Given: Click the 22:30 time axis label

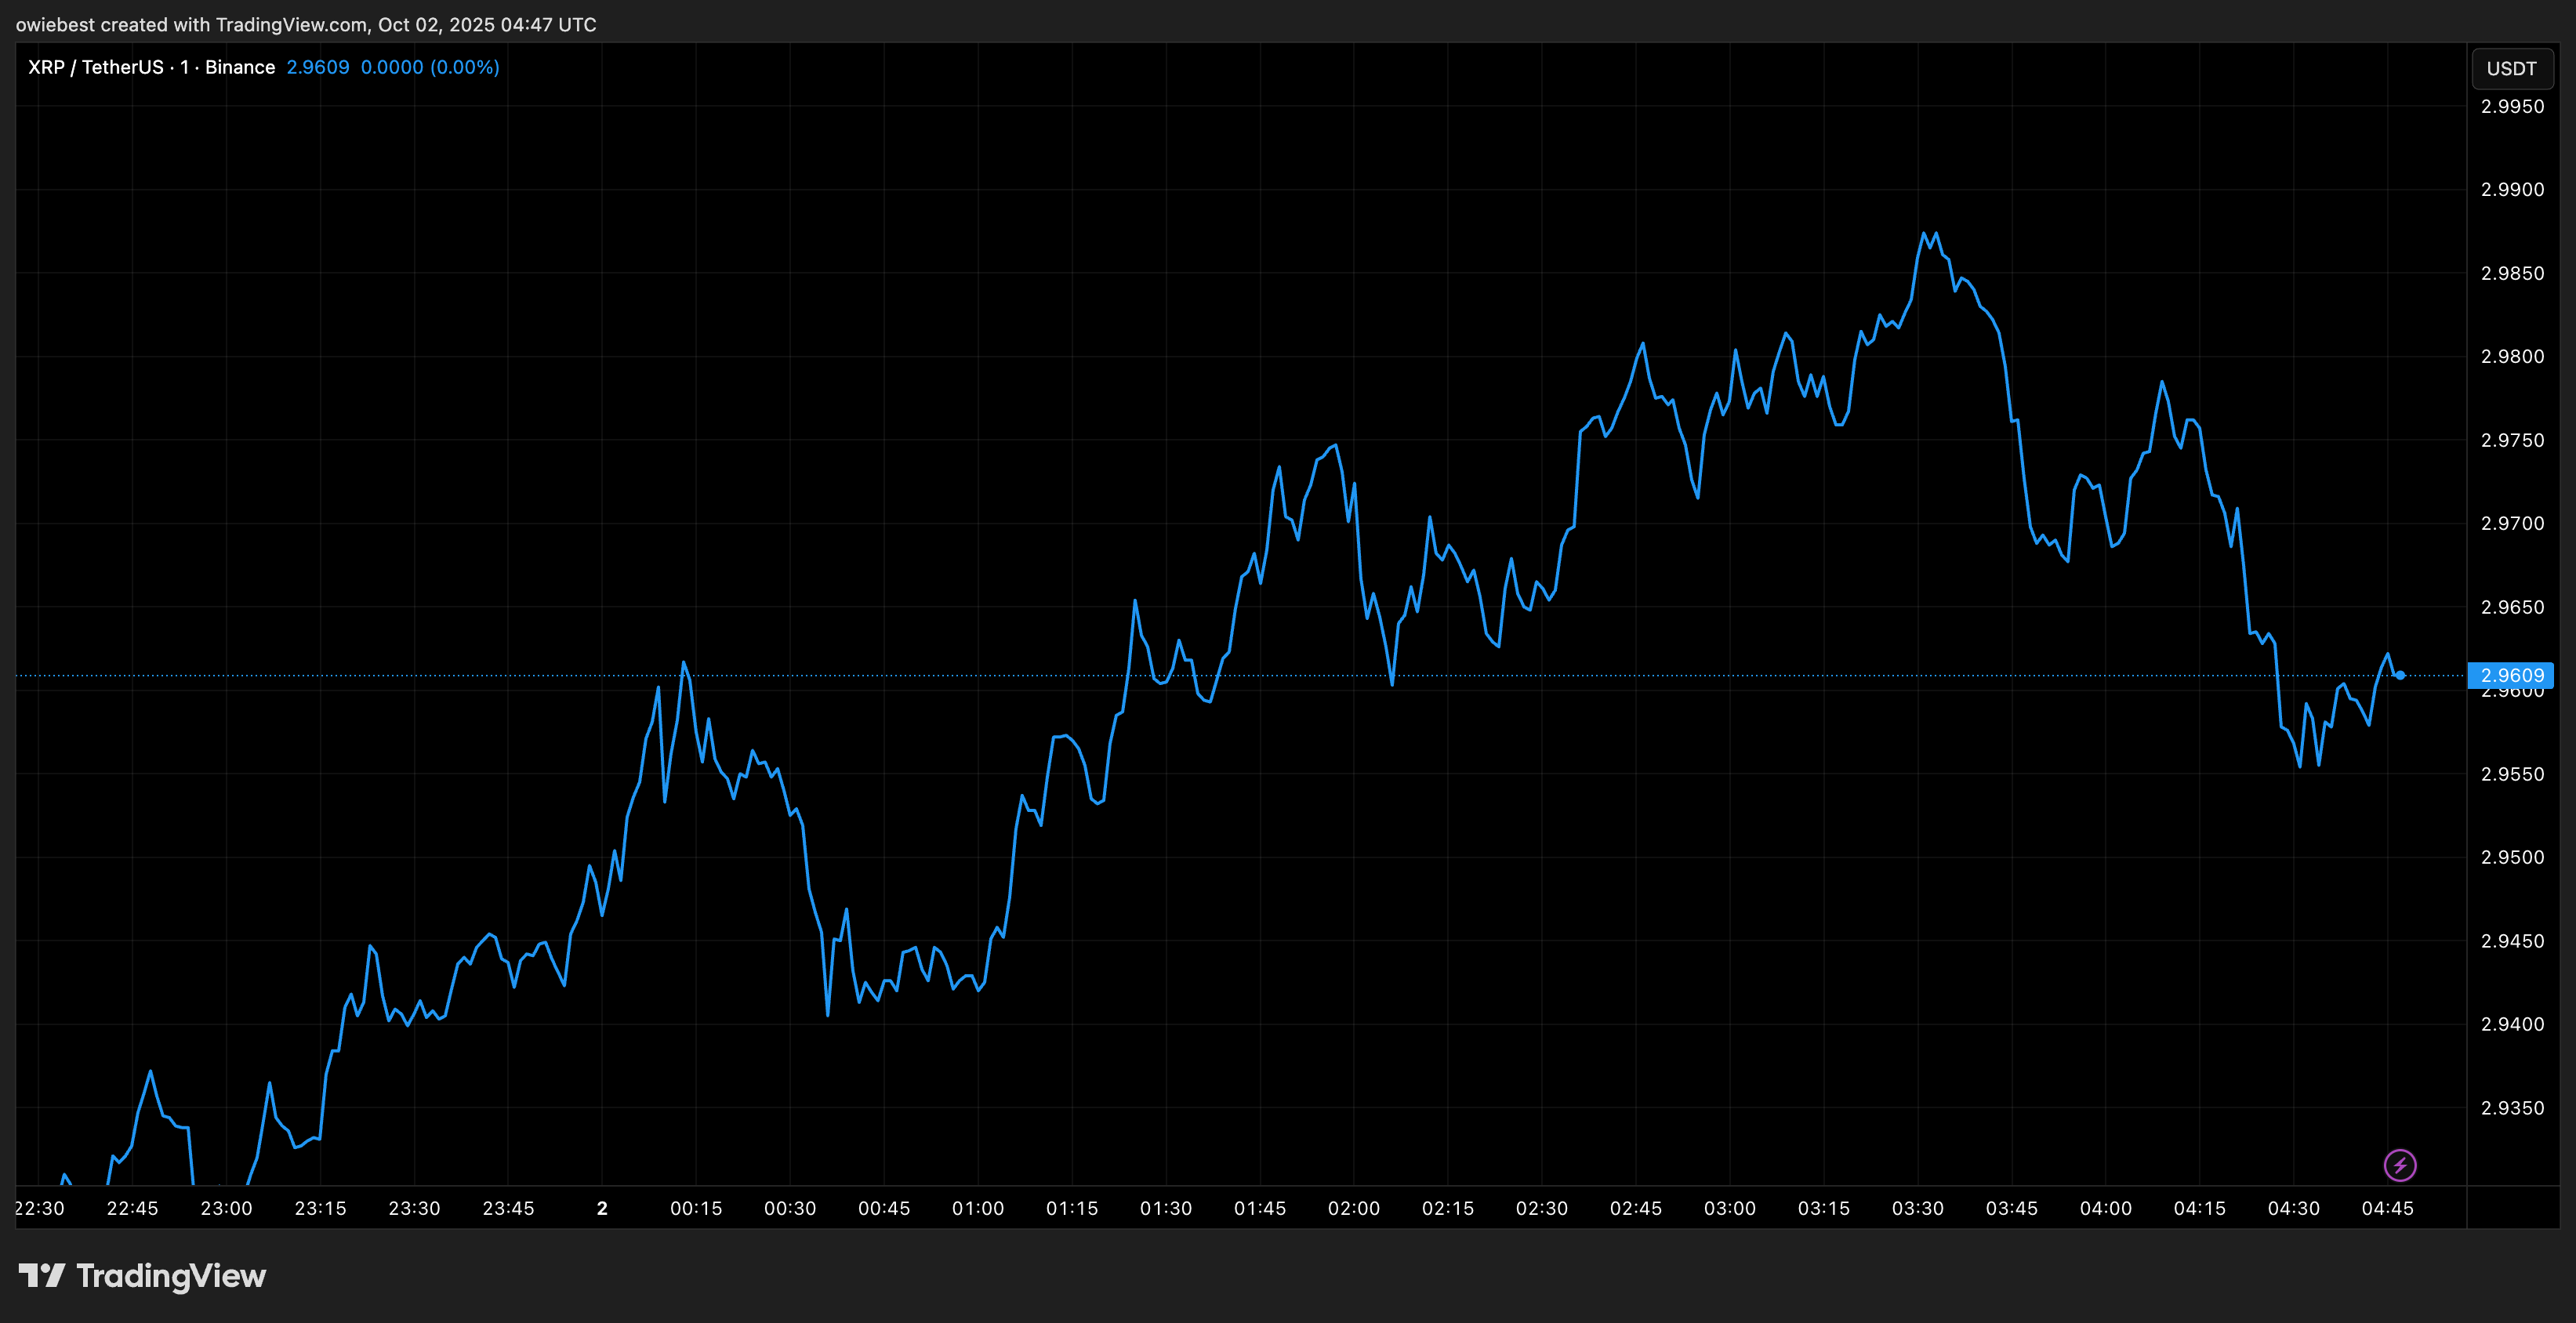Looking at the screenshot, I should pos(40,1208).
